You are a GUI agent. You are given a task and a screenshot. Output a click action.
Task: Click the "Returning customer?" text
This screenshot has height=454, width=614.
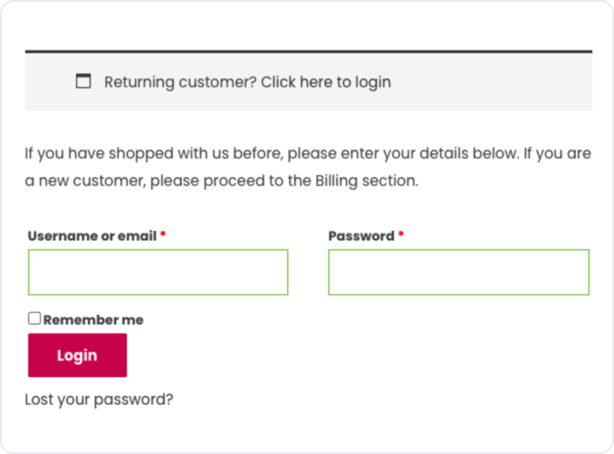coord(180,82)
